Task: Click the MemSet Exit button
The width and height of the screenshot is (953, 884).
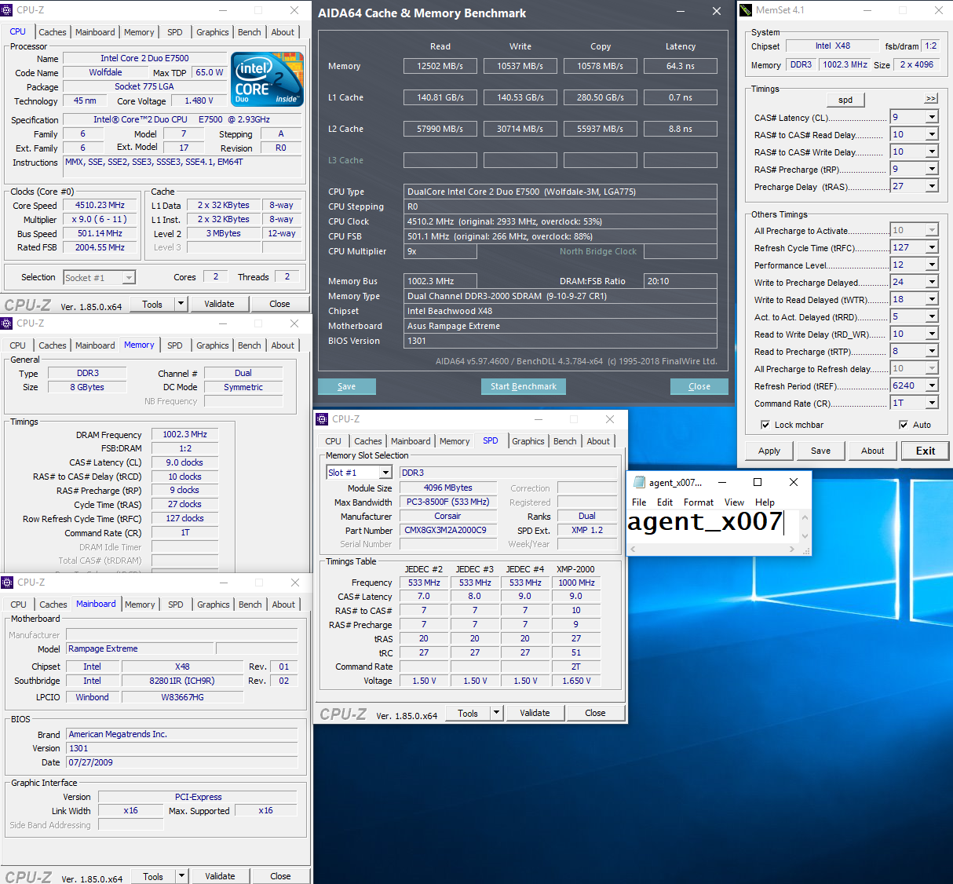Action: [x=926, y=451]
